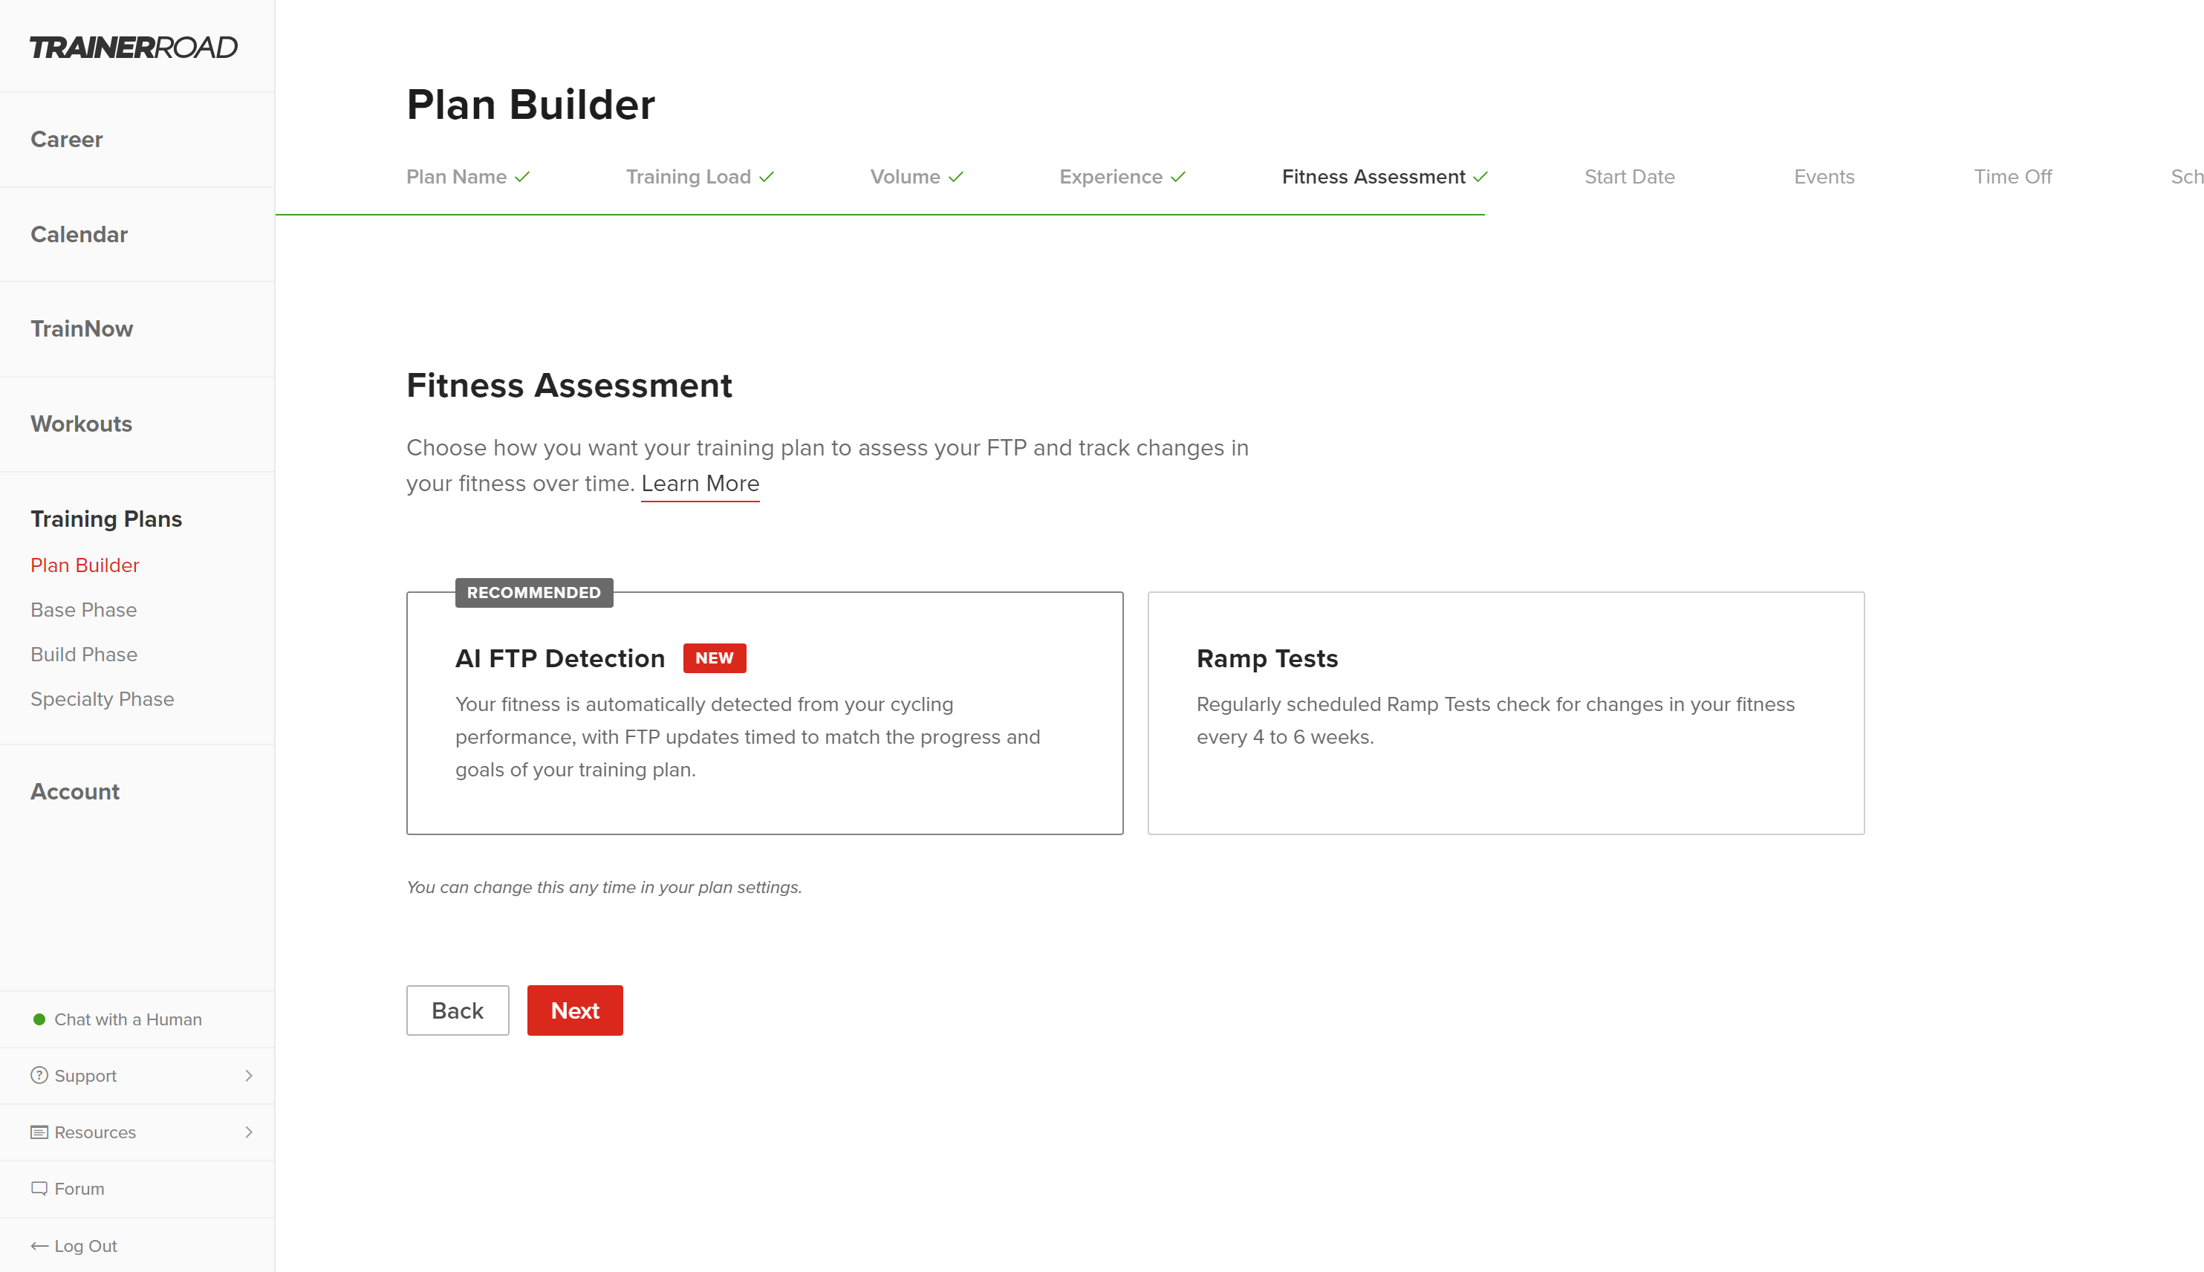Switch to the Start Date step
Image resolution: width=2204 pixels, height=1272 pixels.
click(1628, 177)
